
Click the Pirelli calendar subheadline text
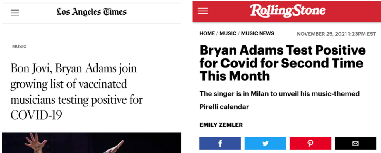[224, 107]
